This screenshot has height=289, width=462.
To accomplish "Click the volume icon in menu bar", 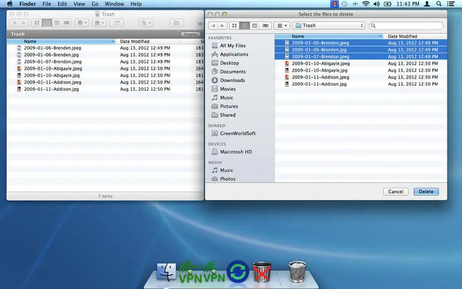I will (x=377, y=4).
